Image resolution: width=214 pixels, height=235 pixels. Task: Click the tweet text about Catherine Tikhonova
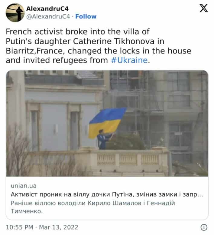pos(99,46)
